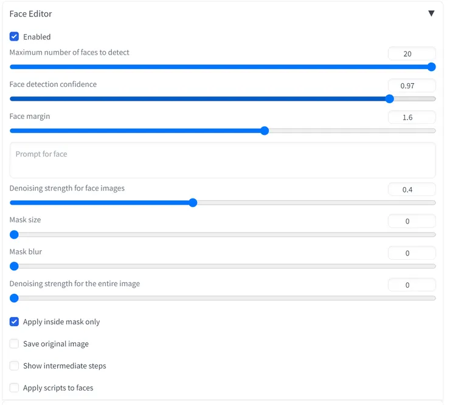
Task: Collapse the Face Editor panel arrow
Action: (x=431, y=13)
